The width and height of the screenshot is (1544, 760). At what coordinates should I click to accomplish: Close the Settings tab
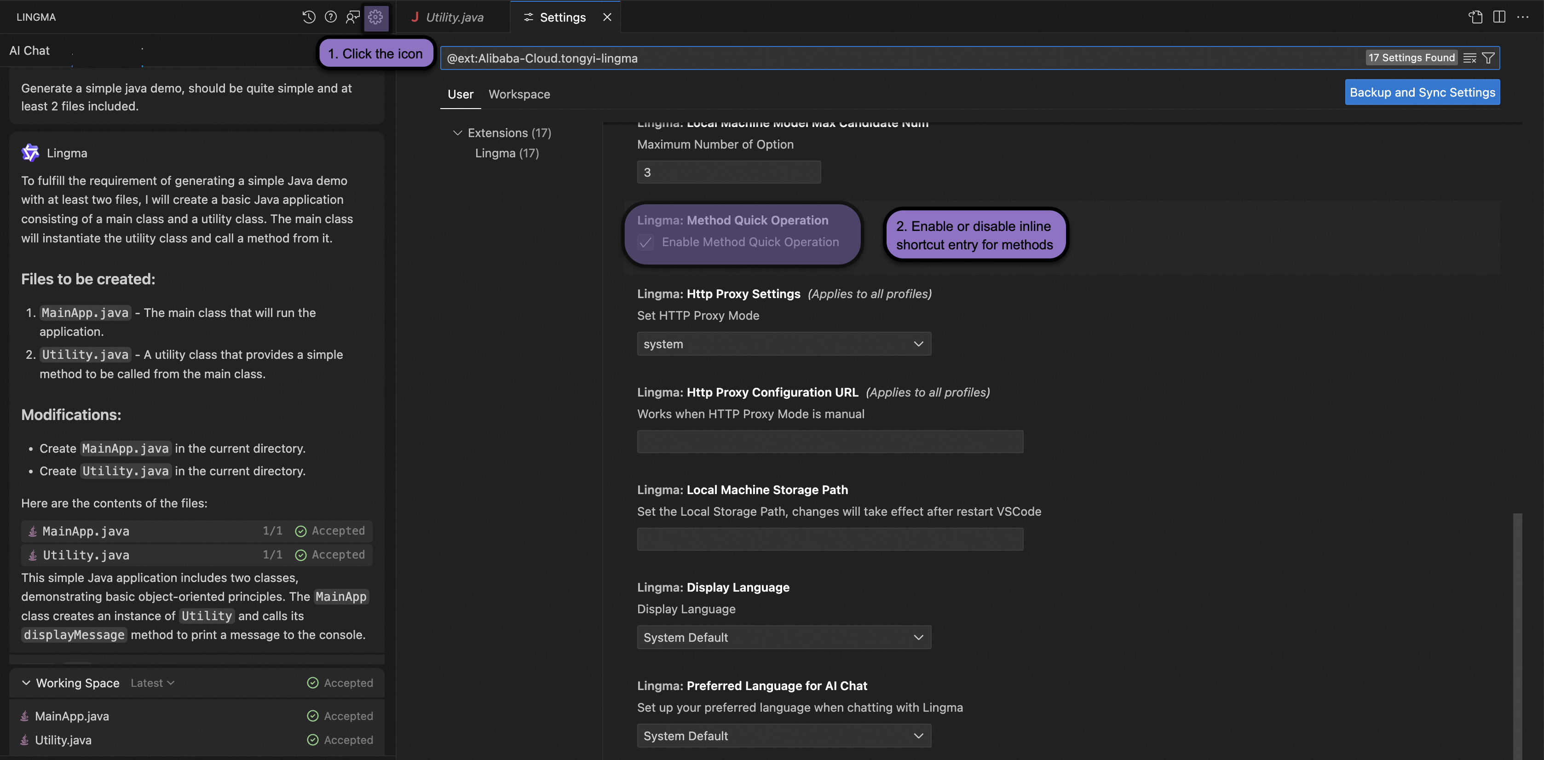(x=607, y=17)
